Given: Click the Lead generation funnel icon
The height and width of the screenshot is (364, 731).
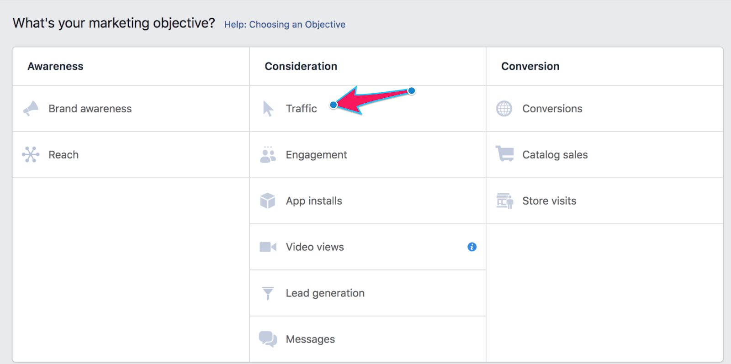Looking at the screenshot, I should click(268, 293).
